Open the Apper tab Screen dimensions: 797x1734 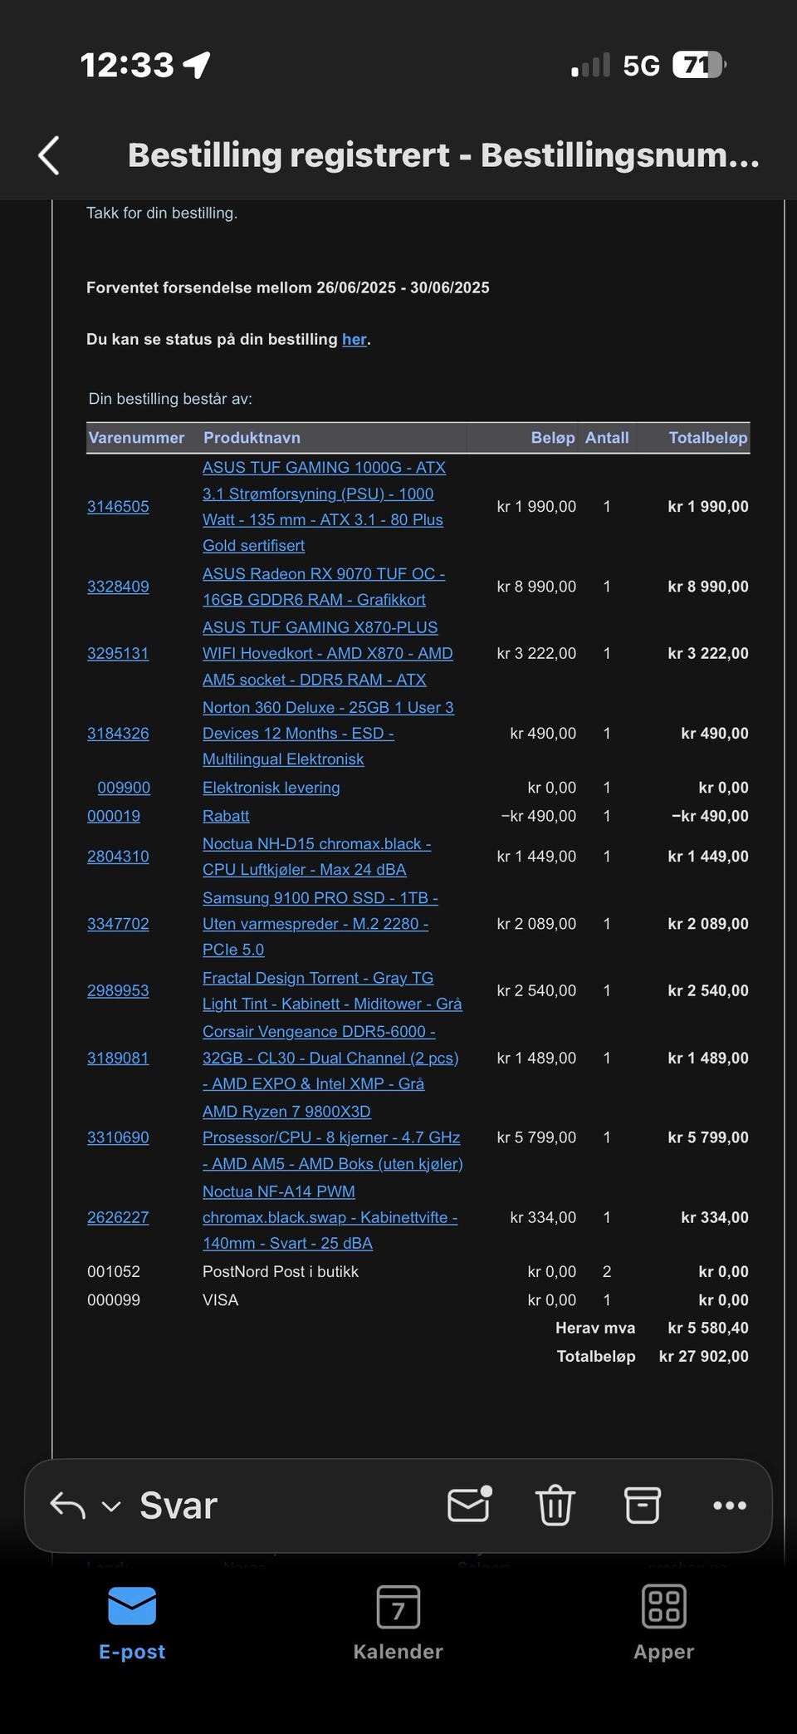tap(663, 1622)
